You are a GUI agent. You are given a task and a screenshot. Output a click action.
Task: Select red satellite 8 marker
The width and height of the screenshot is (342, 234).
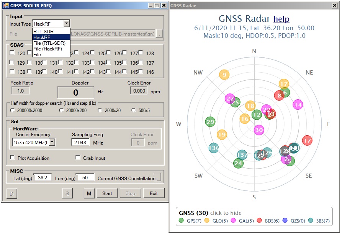[279, 95]
